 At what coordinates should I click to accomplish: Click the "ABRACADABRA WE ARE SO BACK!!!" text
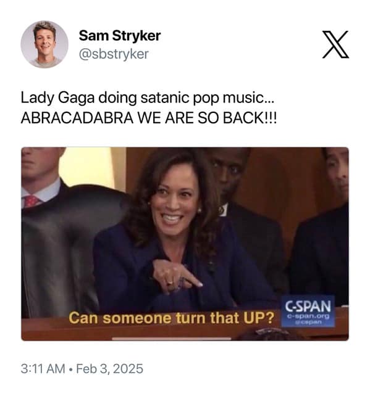pyautogui.click(x=149, y=118)
